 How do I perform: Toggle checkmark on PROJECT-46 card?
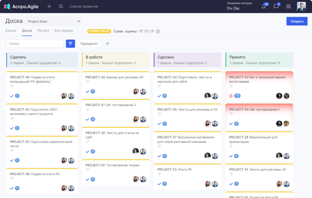pyautogui.click(x=12, y=96)
